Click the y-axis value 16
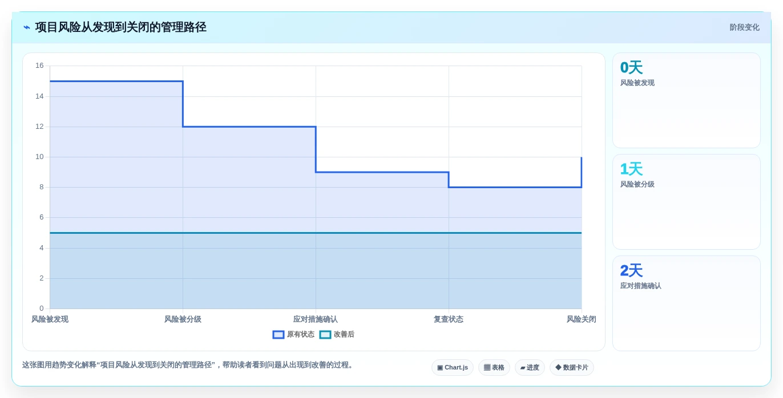 point(39,66)
